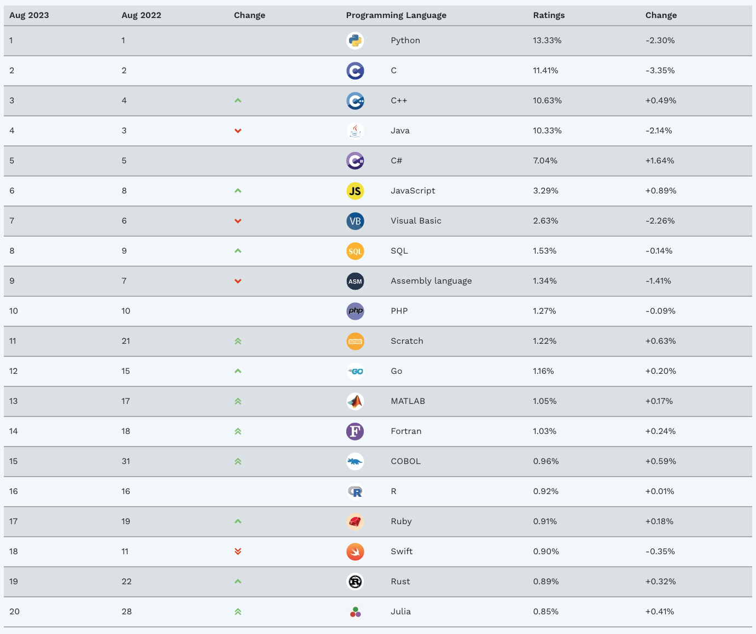This screenshot has width=756, height=634.
Task: Click the Aug 2023 column header
Action: (x=29, y=15)
